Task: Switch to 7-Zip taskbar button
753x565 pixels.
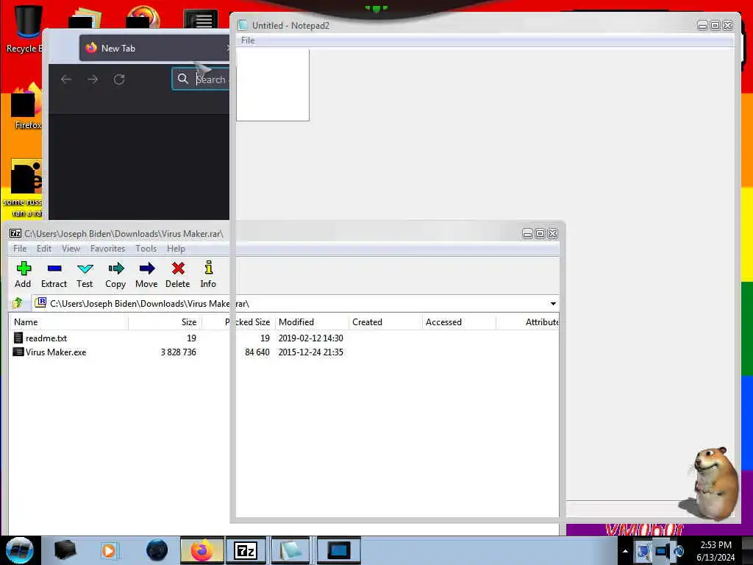Action: [246, 550]
